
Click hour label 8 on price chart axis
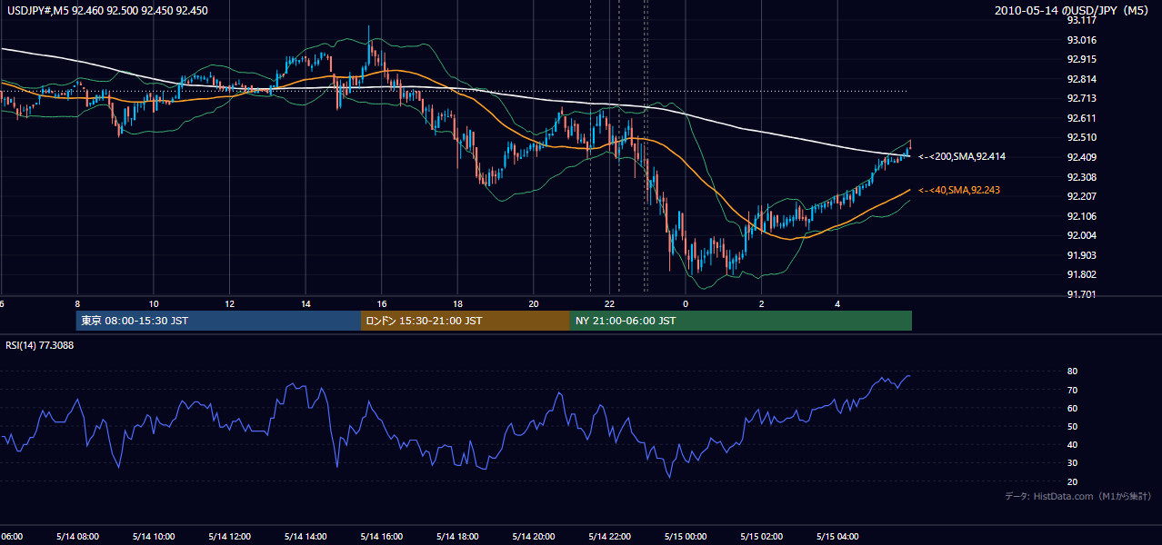coord(77,303)
